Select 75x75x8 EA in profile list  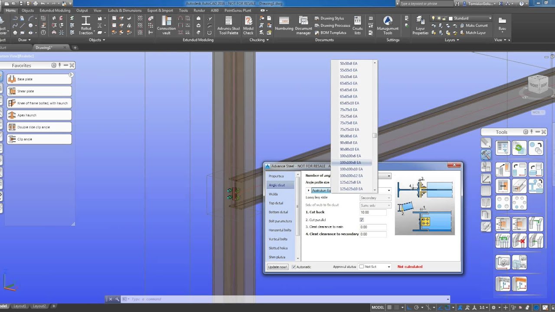(x=349, y=123)
